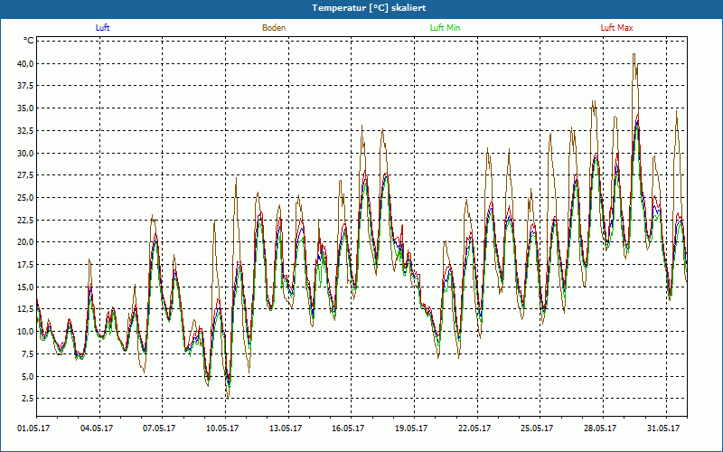Click the highest Boden peak above 40°C
The image size is (723, 452).
click(x=634, y=54)
